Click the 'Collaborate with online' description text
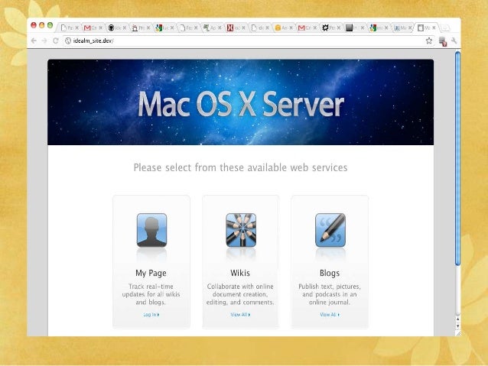The image size is (488, 366). coord(240,294)
